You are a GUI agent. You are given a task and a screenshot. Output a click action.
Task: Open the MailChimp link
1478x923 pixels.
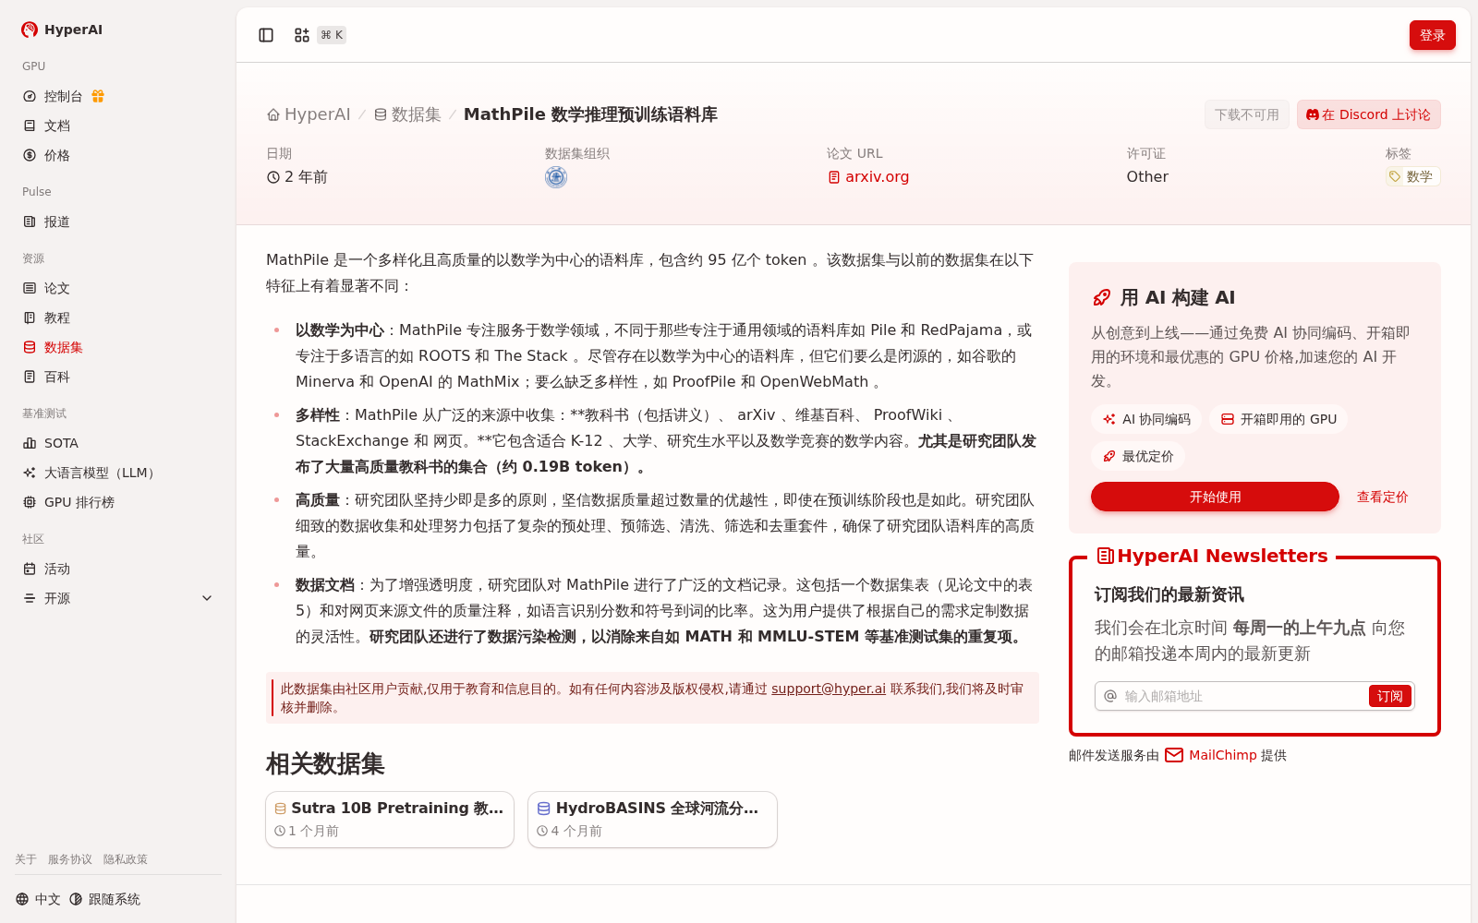(1222, 755)
